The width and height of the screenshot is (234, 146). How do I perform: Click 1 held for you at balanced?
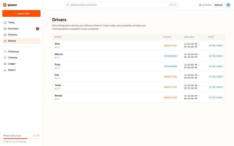pyautogui.click(x=15, y=142)
